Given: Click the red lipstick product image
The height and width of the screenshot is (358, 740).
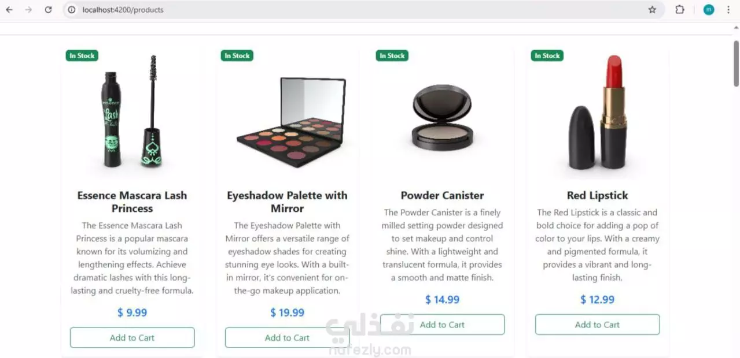Looking at the screenshot, I should 598,113.
